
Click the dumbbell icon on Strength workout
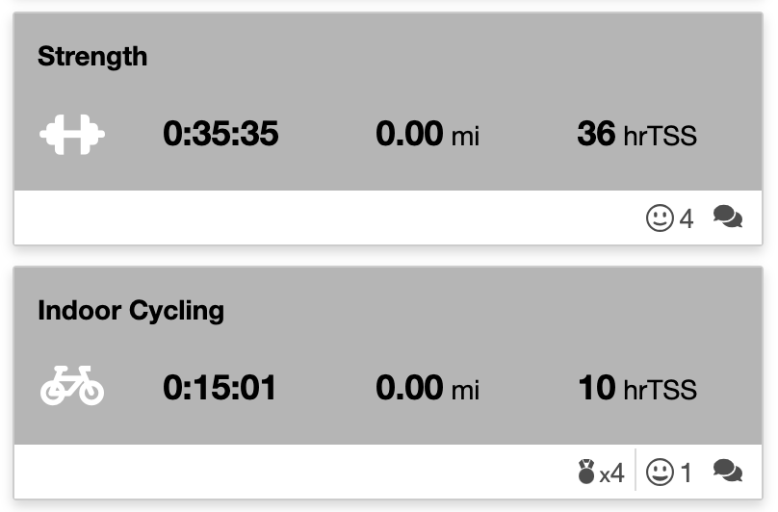pos(72,135)
